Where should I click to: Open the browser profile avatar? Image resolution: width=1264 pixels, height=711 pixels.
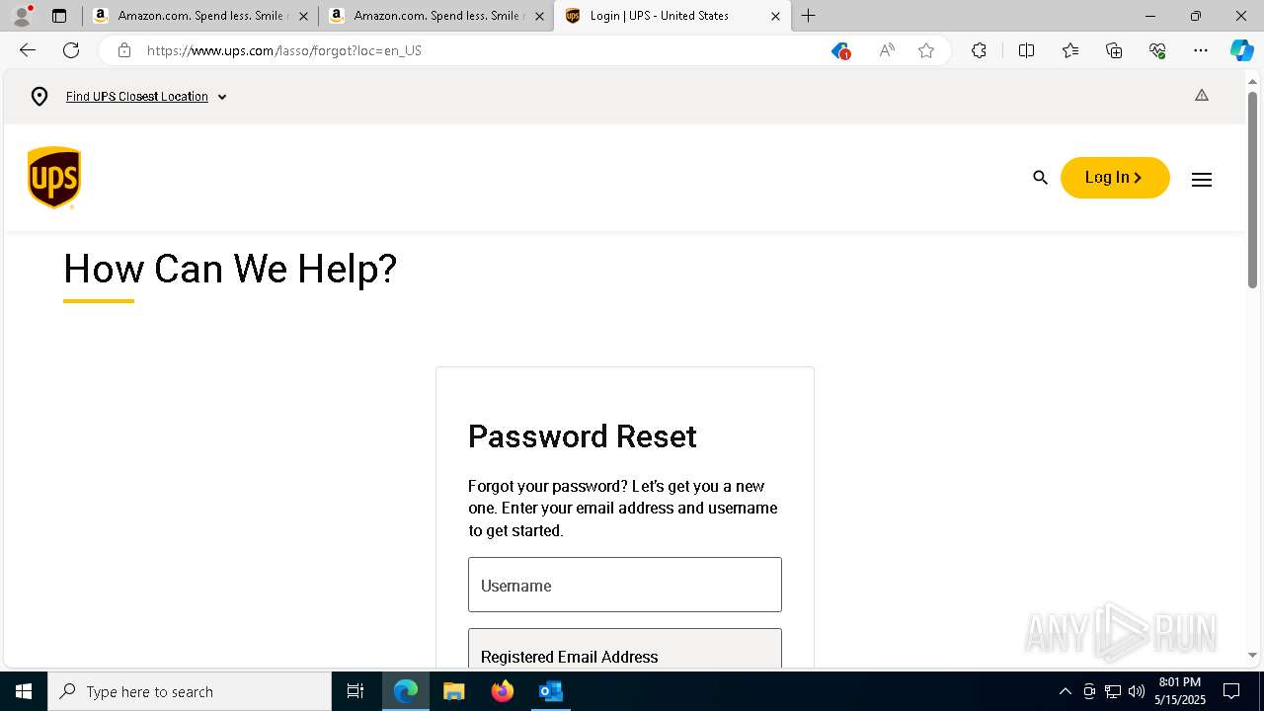click(x=21, y=16)
